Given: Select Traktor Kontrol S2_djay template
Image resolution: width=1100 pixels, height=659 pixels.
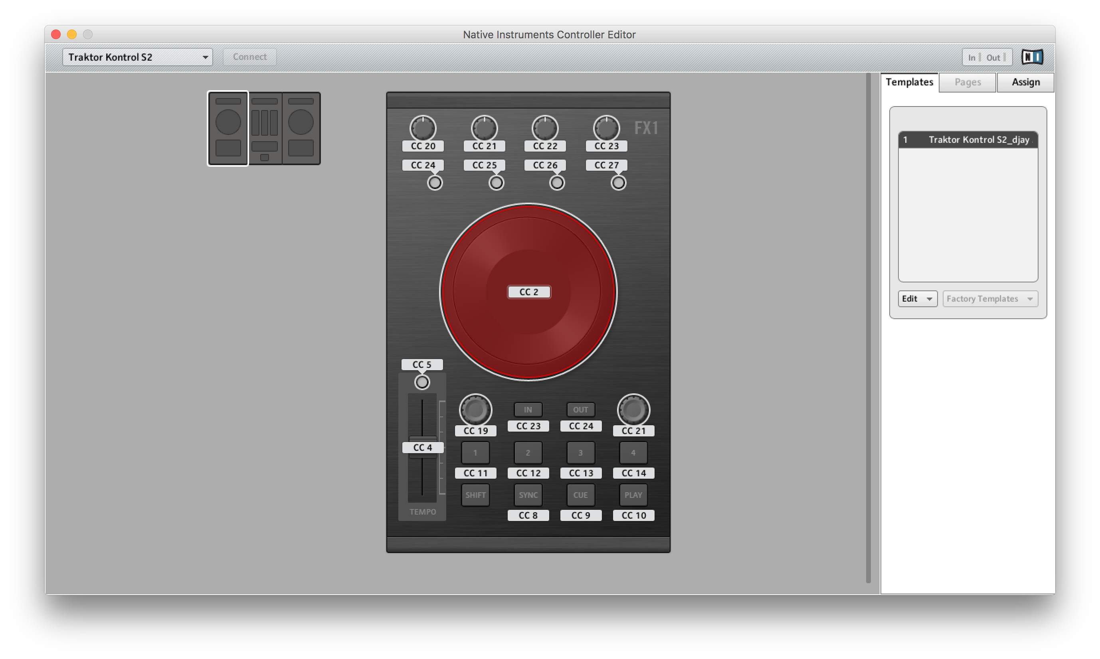Looking at the screenshot, I should (x=967, y=140).
